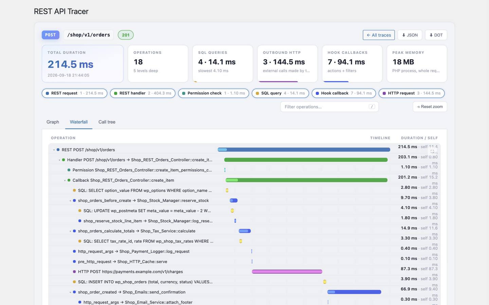Click the SQL Queries summary card
Screen dimensions: 489x305
click(x=223, y=64)
